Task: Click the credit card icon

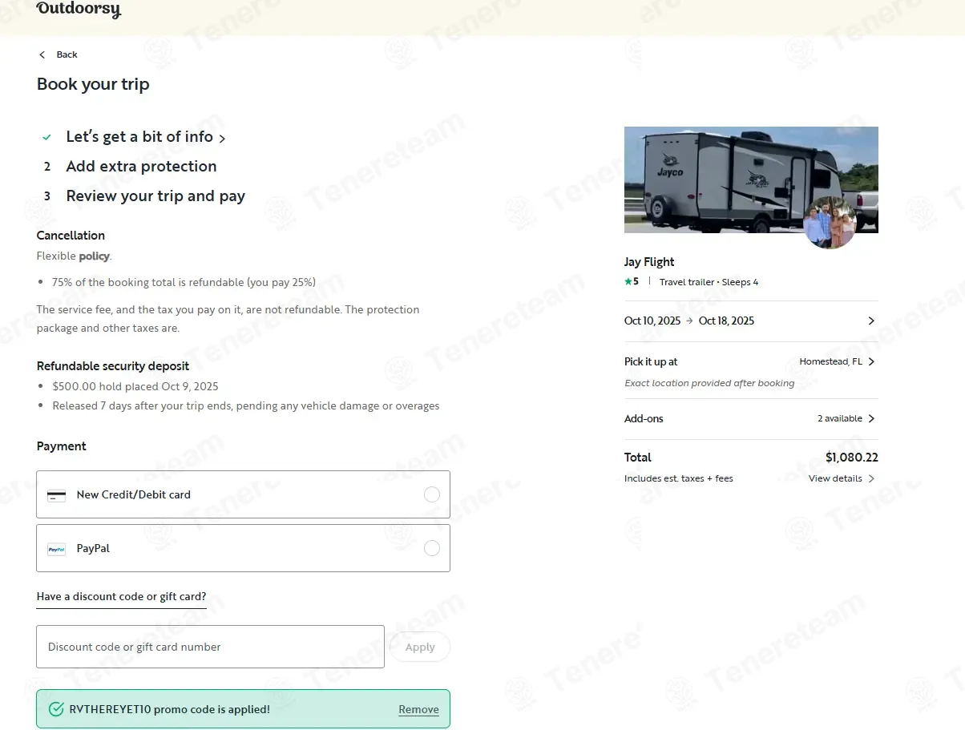Action: click(x=56, y=495)
